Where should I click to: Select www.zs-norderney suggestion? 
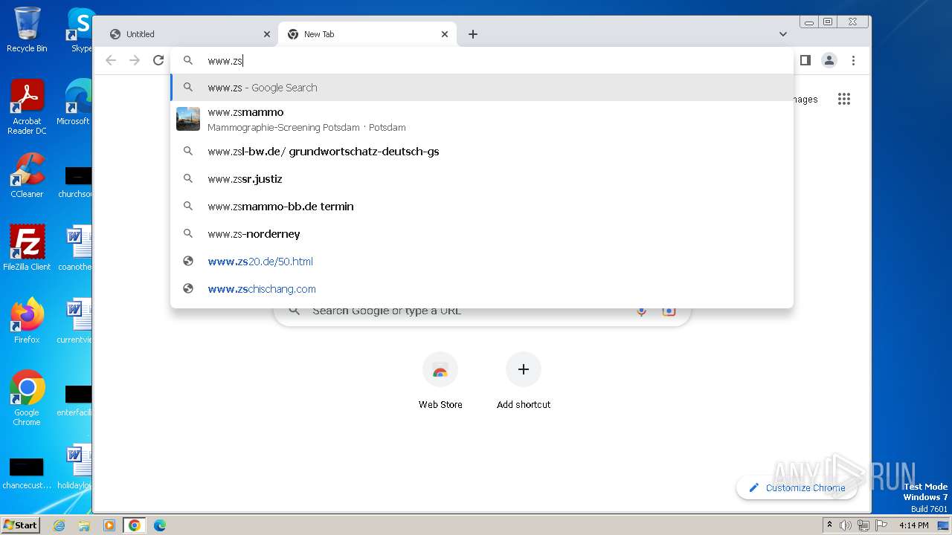(x=481, y=234)
